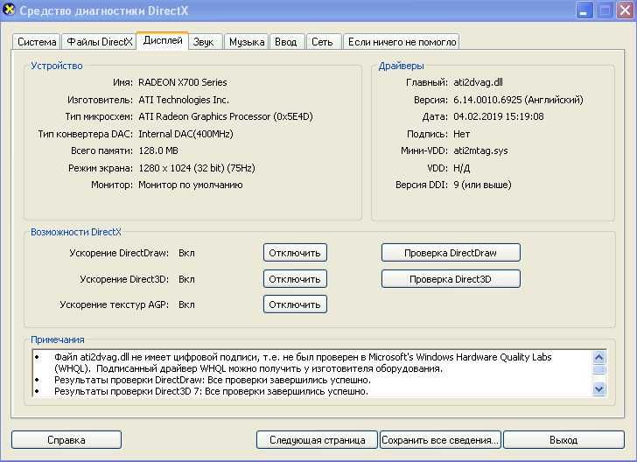Click the Ускорение DirectDraw status Вкл
Screen dimensions: 637x462
click(x=186, y=253)
